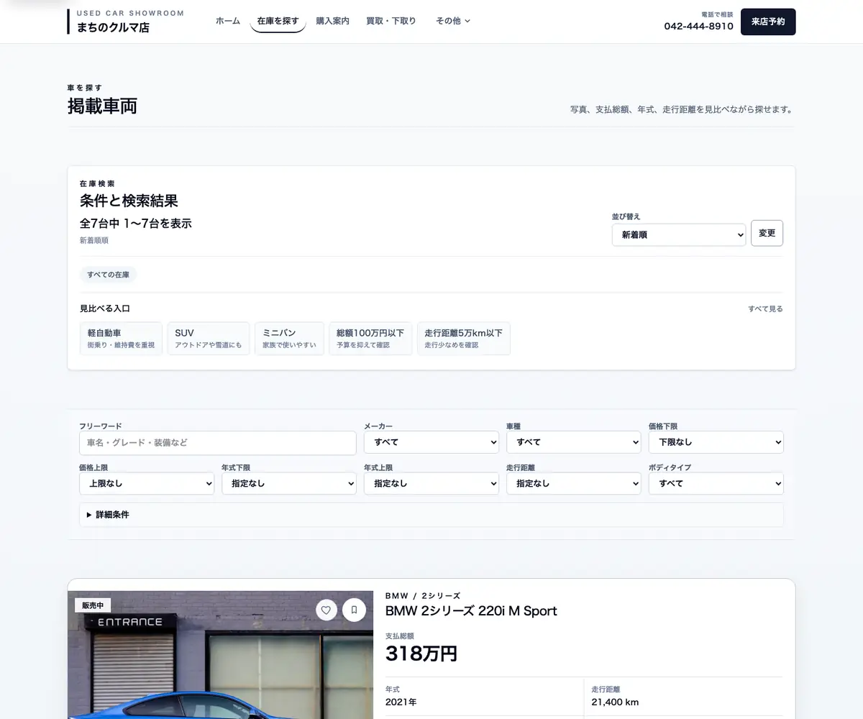Select the ミニバン category card

(x=289, y=338)
